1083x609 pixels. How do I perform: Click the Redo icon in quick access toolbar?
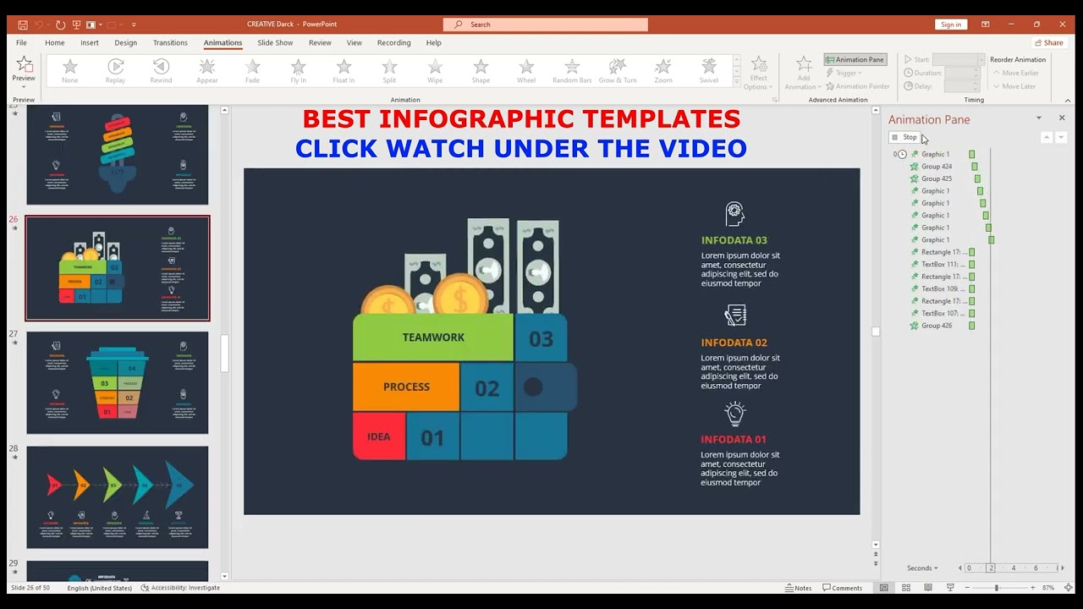coord(60,25)
